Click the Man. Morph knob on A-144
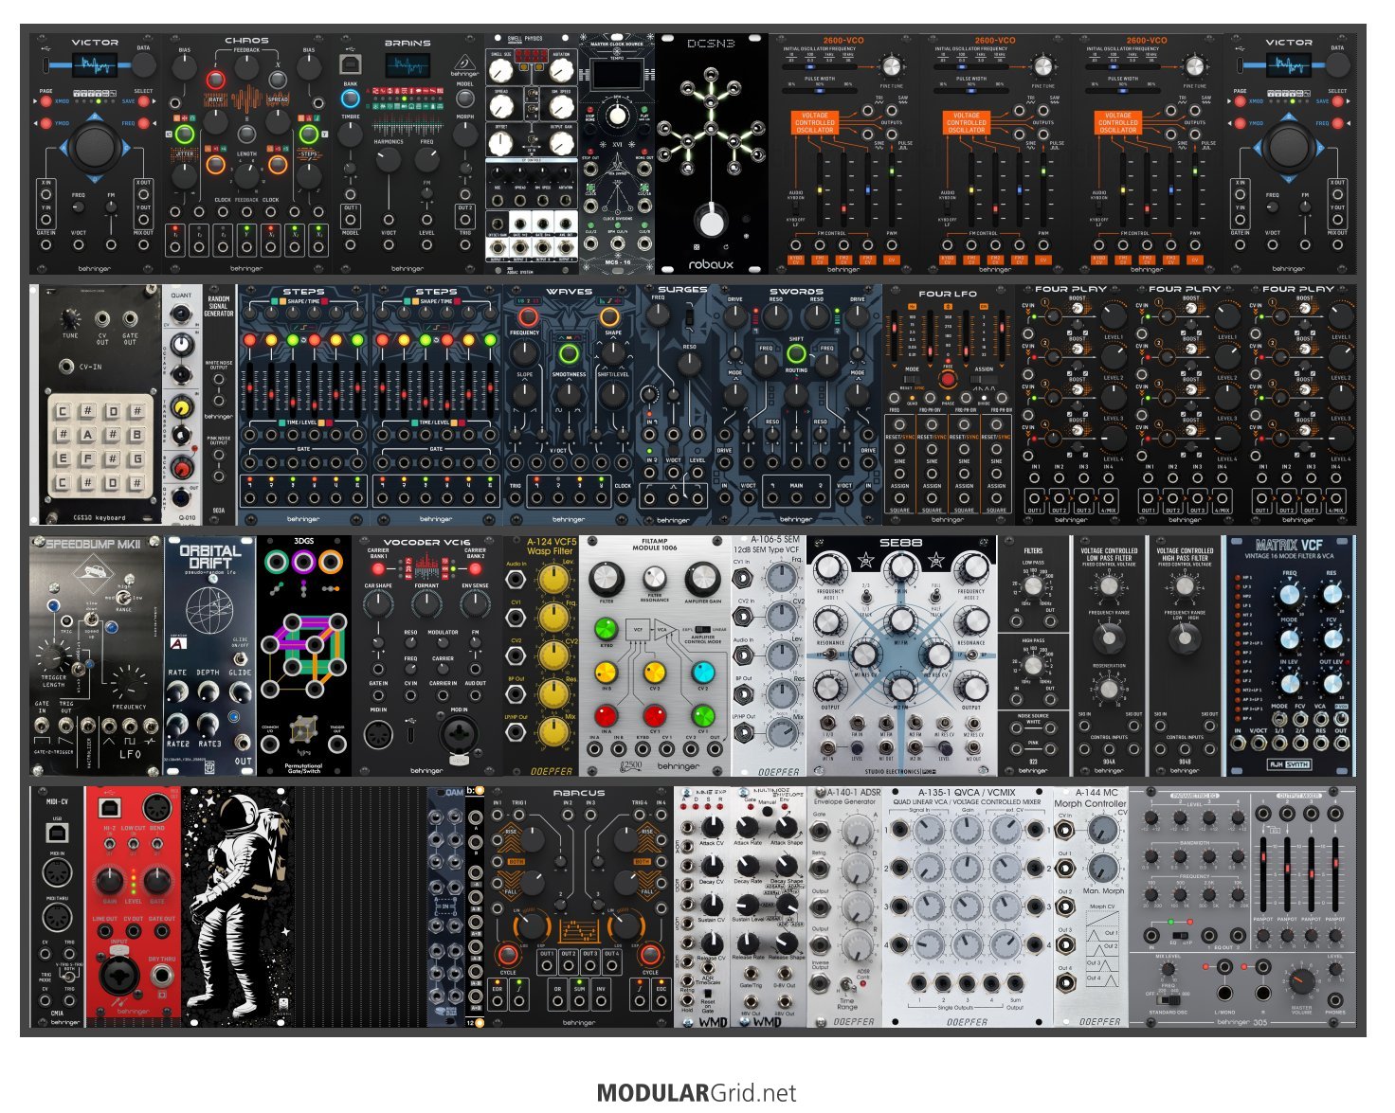1395x1113 pixels. pyautogui.click(x=1103, y=869)
